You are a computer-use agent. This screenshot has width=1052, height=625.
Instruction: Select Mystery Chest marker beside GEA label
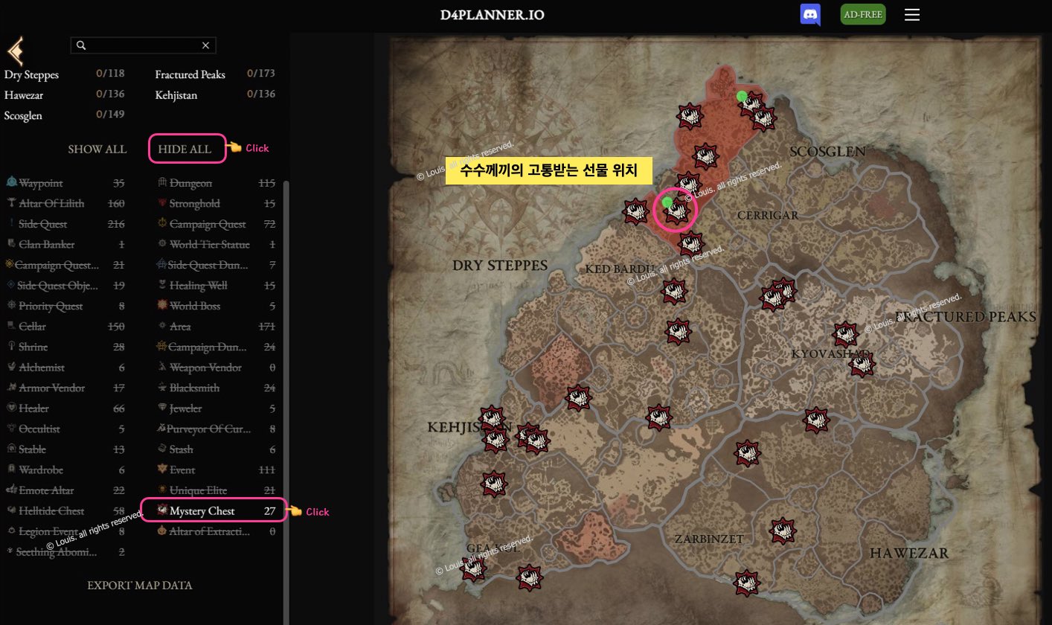point(473,570)
